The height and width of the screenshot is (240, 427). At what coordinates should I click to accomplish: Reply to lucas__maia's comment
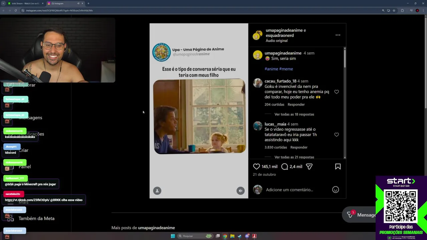(299, 147)
